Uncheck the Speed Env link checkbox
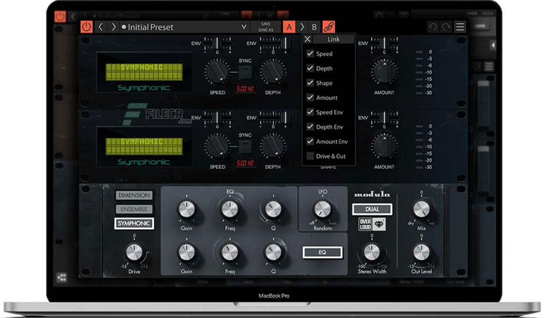 click(310, 112)
